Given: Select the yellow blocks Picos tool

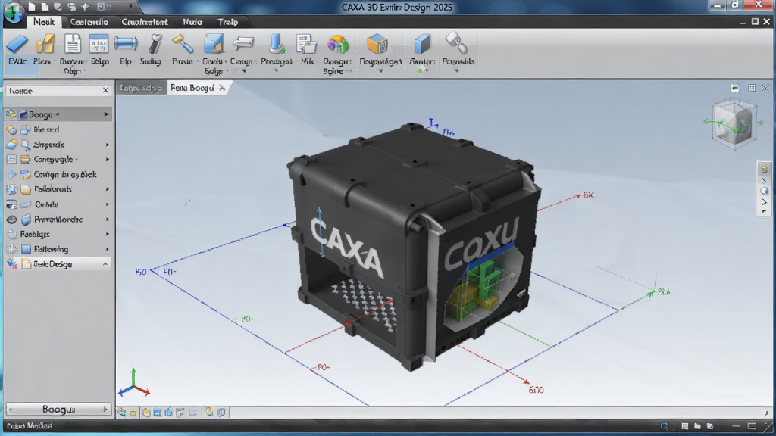Looking at the screenshot, I should pyautogui.click(x=45, y=50).
